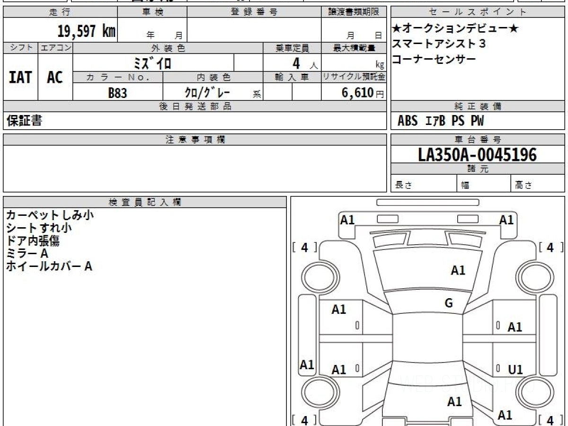This screenshot has width=568, height=426.
Task: Select the セールスポイント header
Action: pos(478,12)
